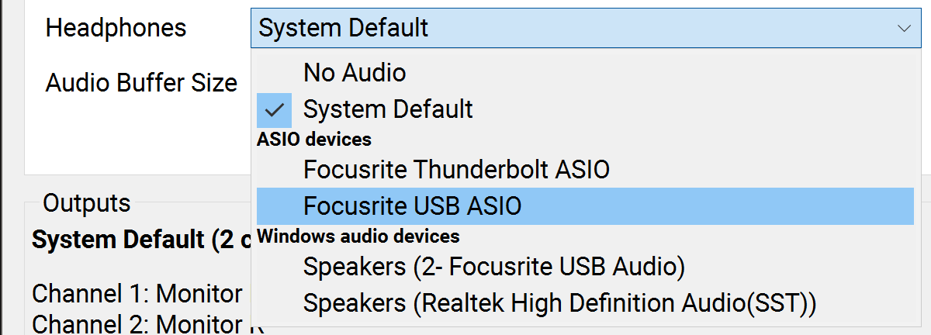Viewport: 931px width, 335px height.
Task: Choose System Default in the dropdown list
Action: pos(388,109)
